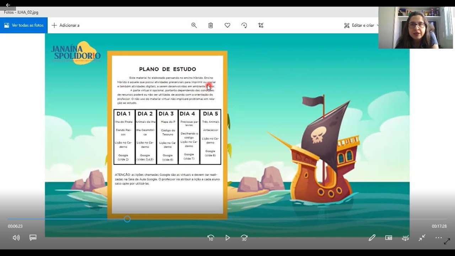Click Ilha do Pirata text
The image size is (455, 256).
coord(123,122)
